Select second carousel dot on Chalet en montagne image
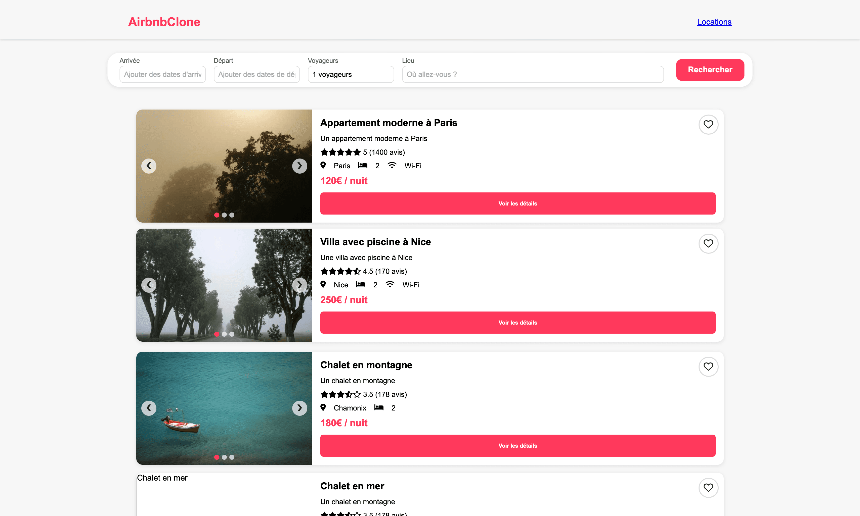The image size is (860, 516). click(x=224, y=457)
